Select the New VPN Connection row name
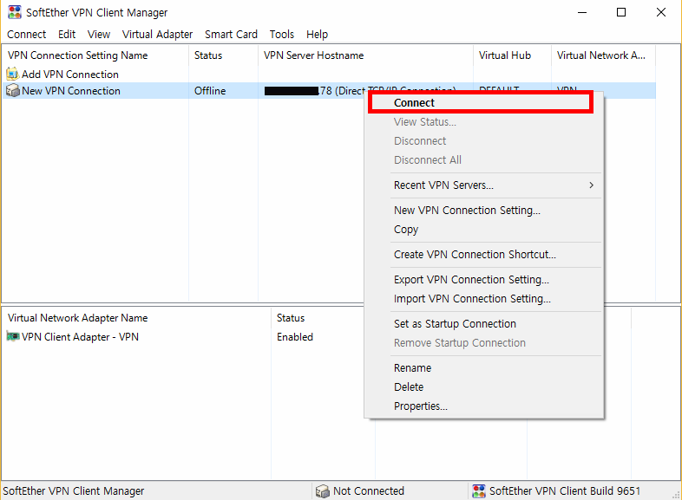The height and width of the screenshot is (500, 682). (x=71, y=91)
